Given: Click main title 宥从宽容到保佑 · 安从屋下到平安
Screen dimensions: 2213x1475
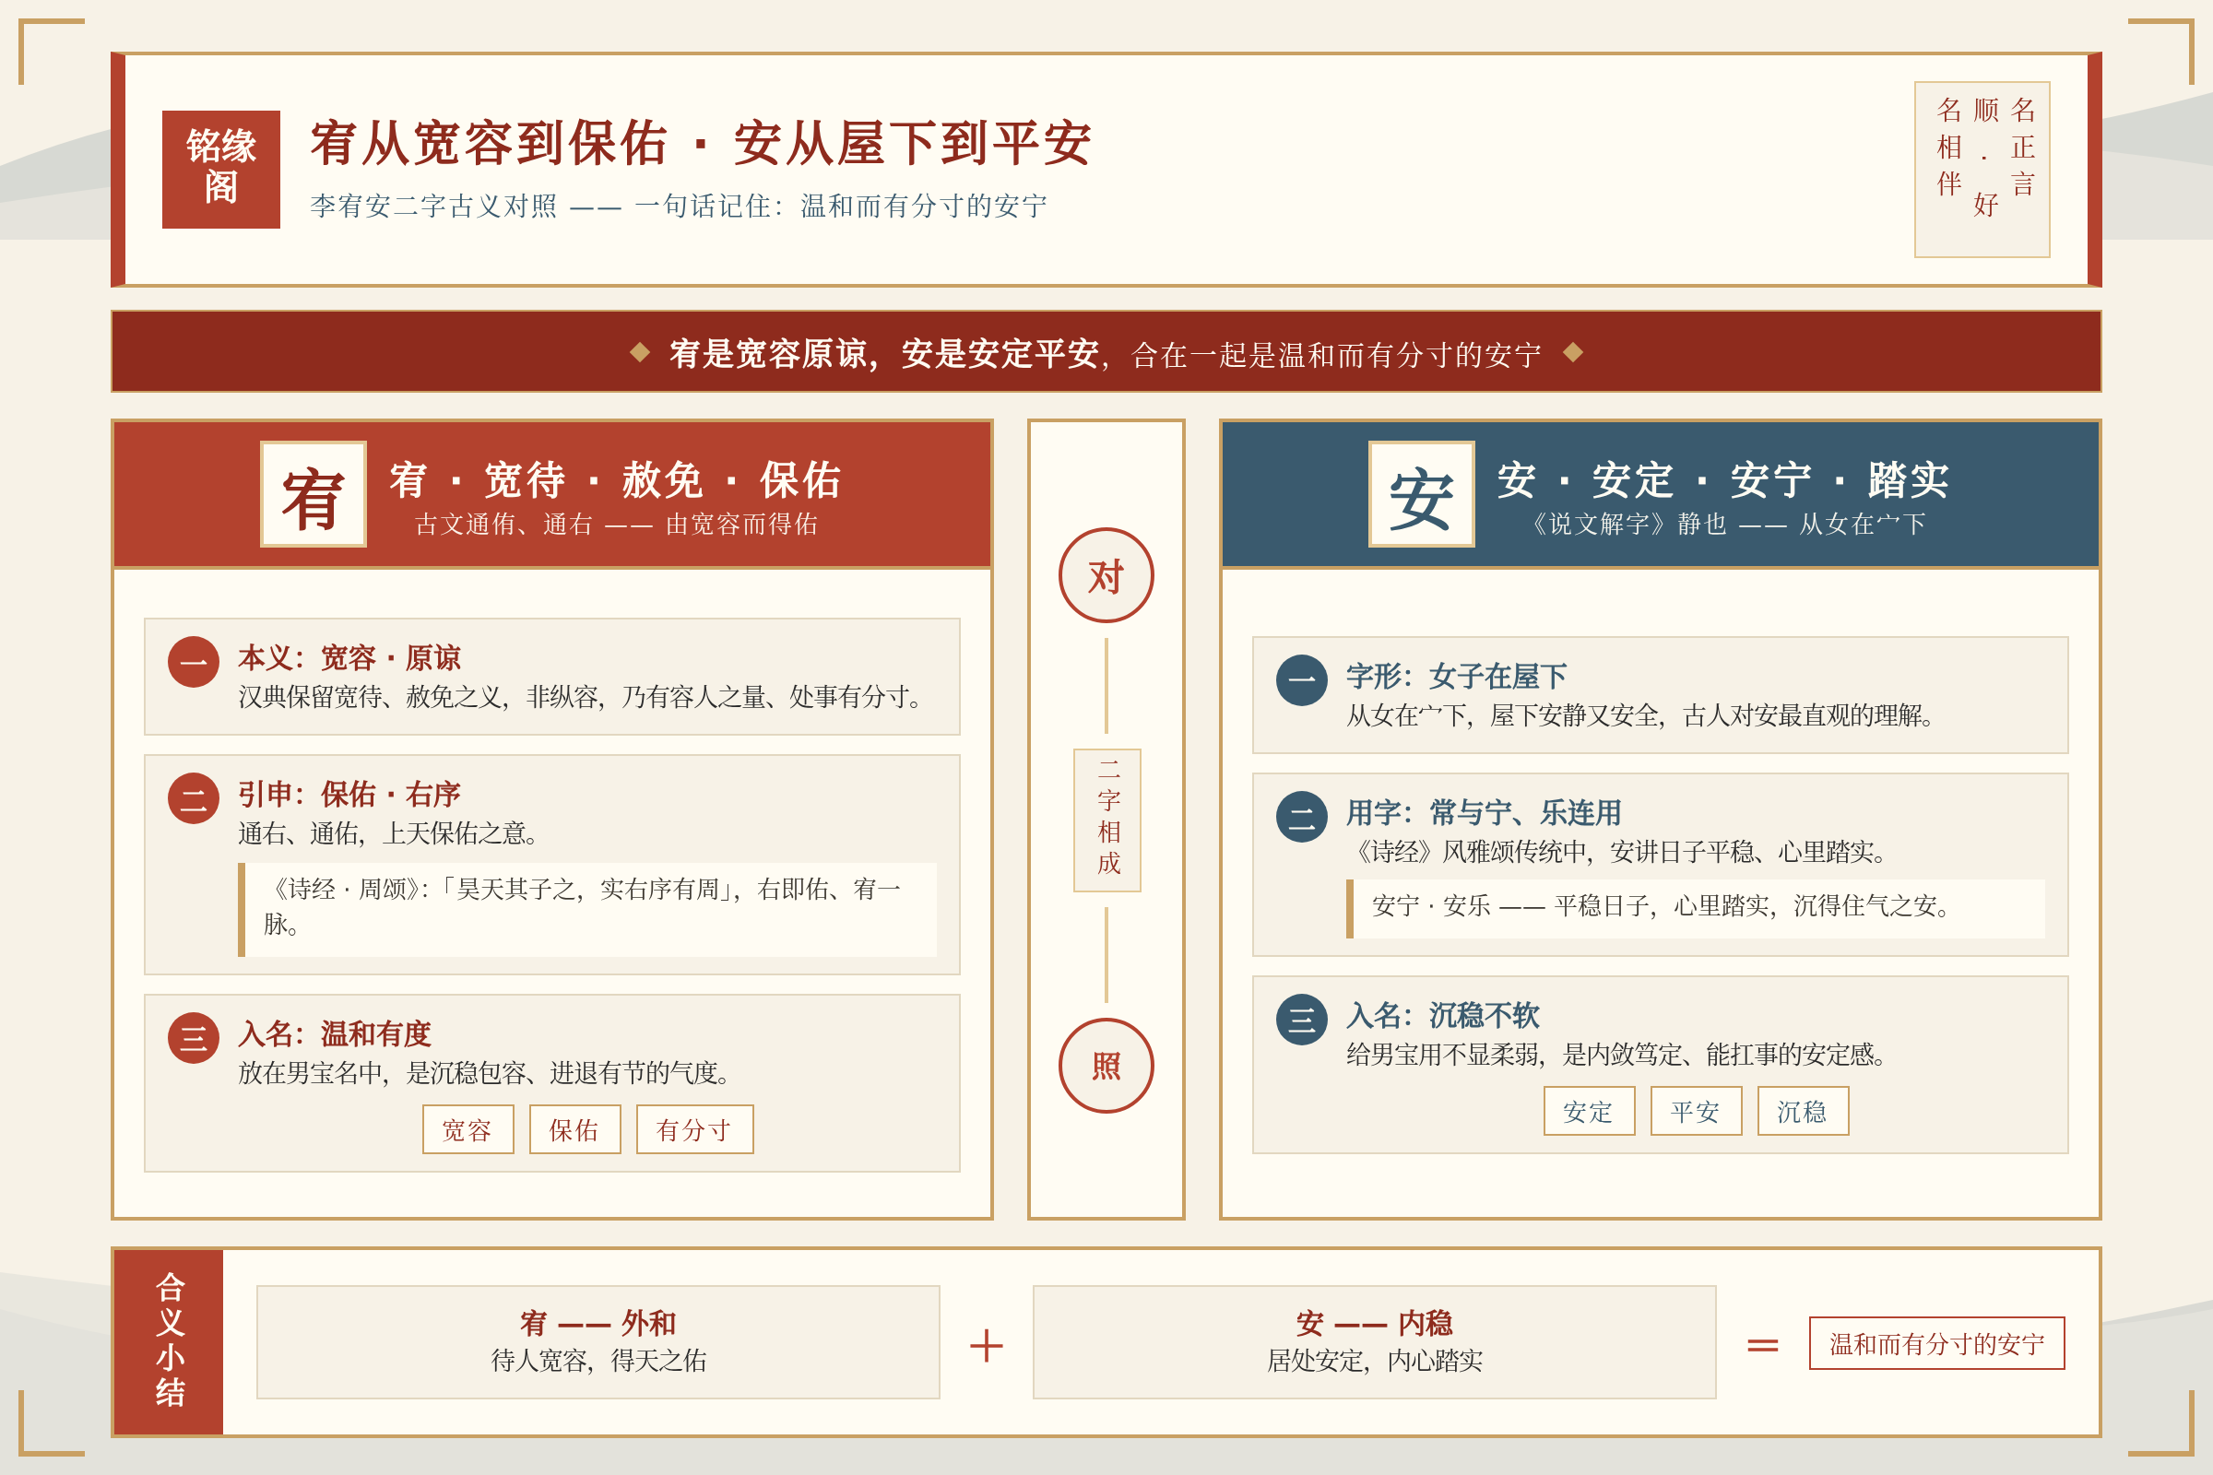Looking at the screenshot, I should (x=701, y=144).
